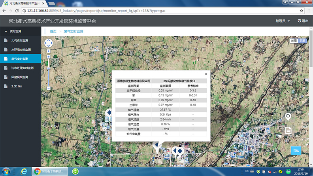Click the map pan direction control
313x176 pixels.
49,43
